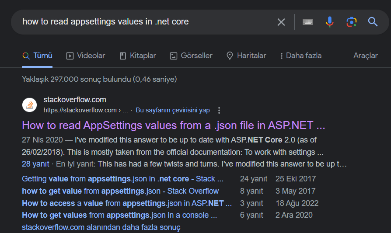
Task: Start voice search with the microphone icon
Action: tap(329, 22)
